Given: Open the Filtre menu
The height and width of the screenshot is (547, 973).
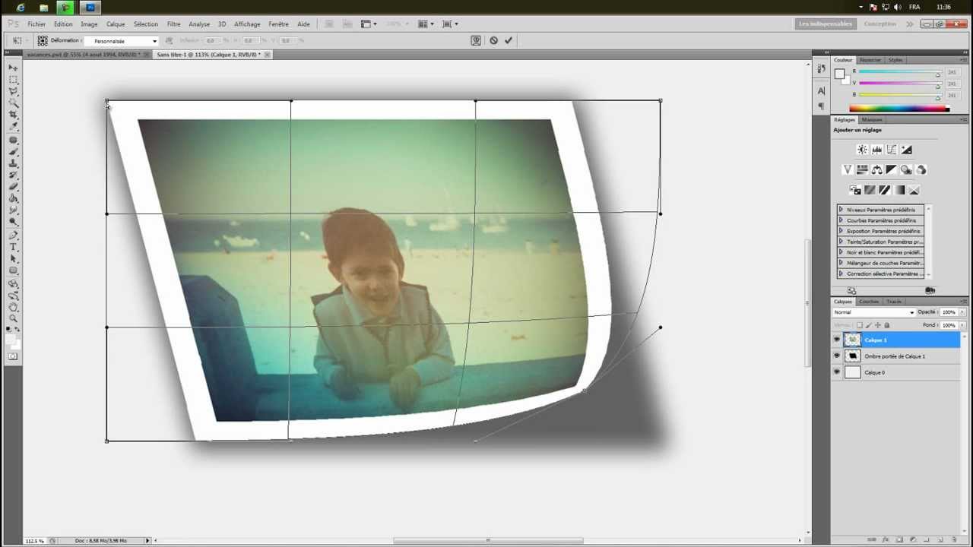Looking at the screenshot, I should (173, 24).
